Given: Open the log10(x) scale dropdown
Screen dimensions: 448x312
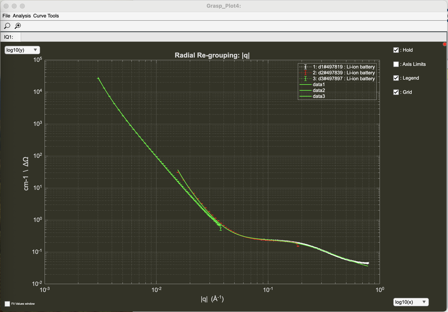Looking at the screenshot, I should [410, 302].
